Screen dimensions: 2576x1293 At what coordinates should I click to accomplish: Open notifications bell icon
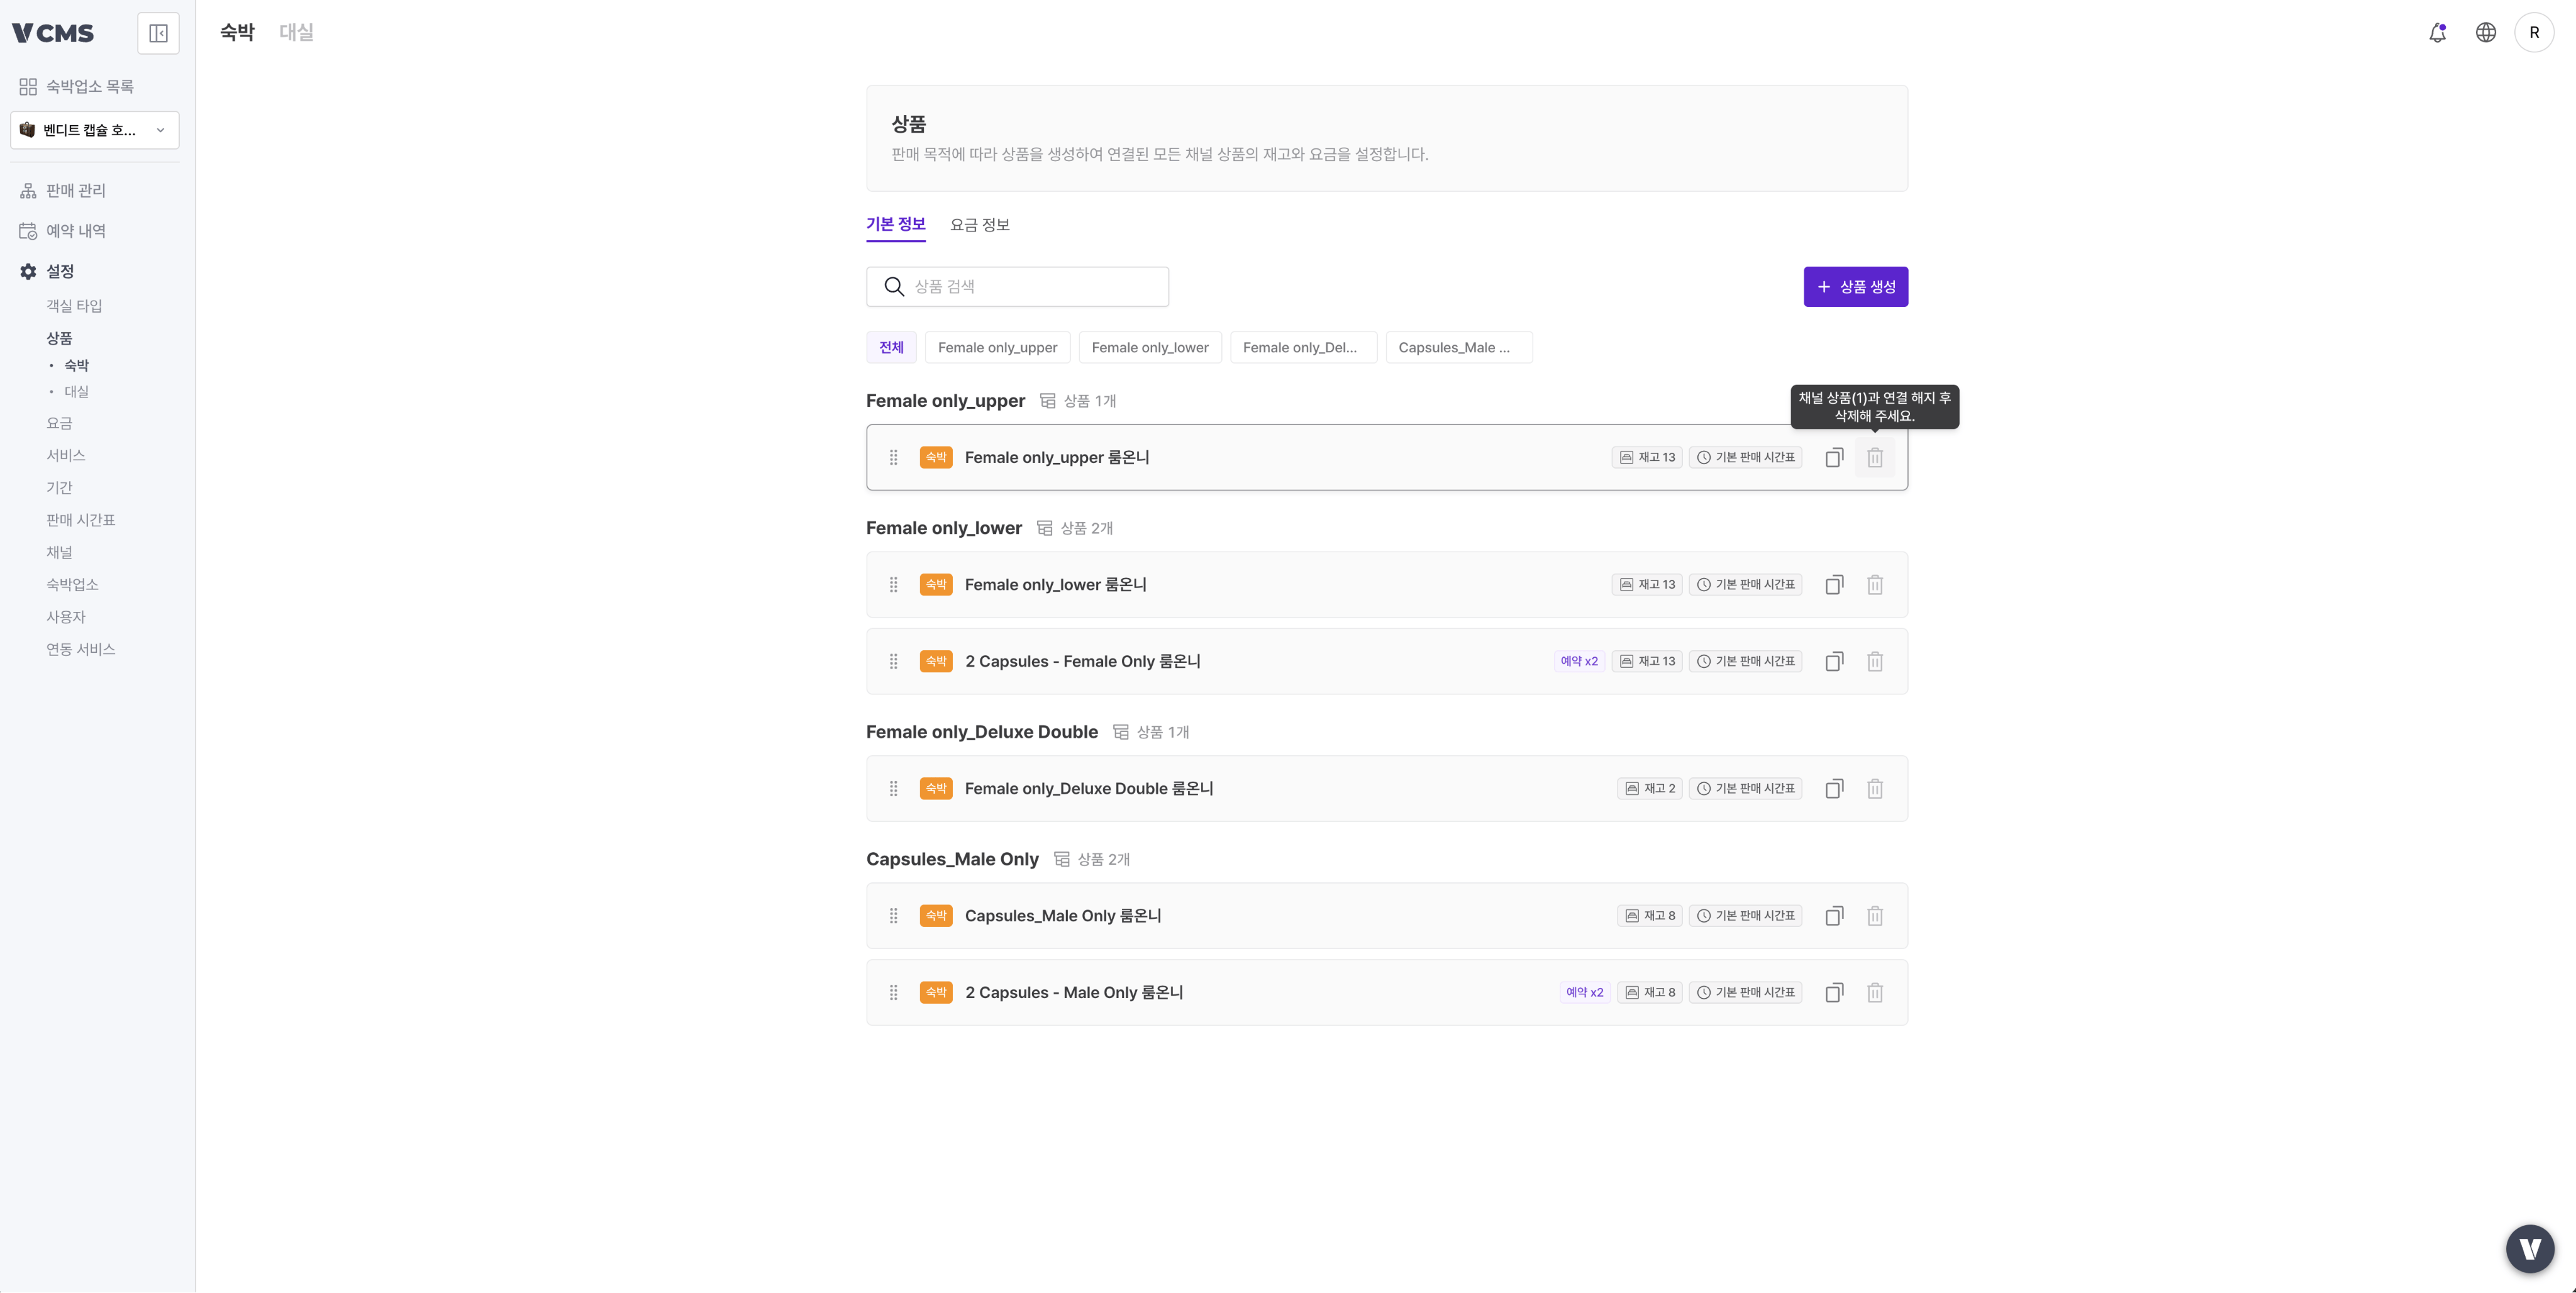pos(2437,33)
